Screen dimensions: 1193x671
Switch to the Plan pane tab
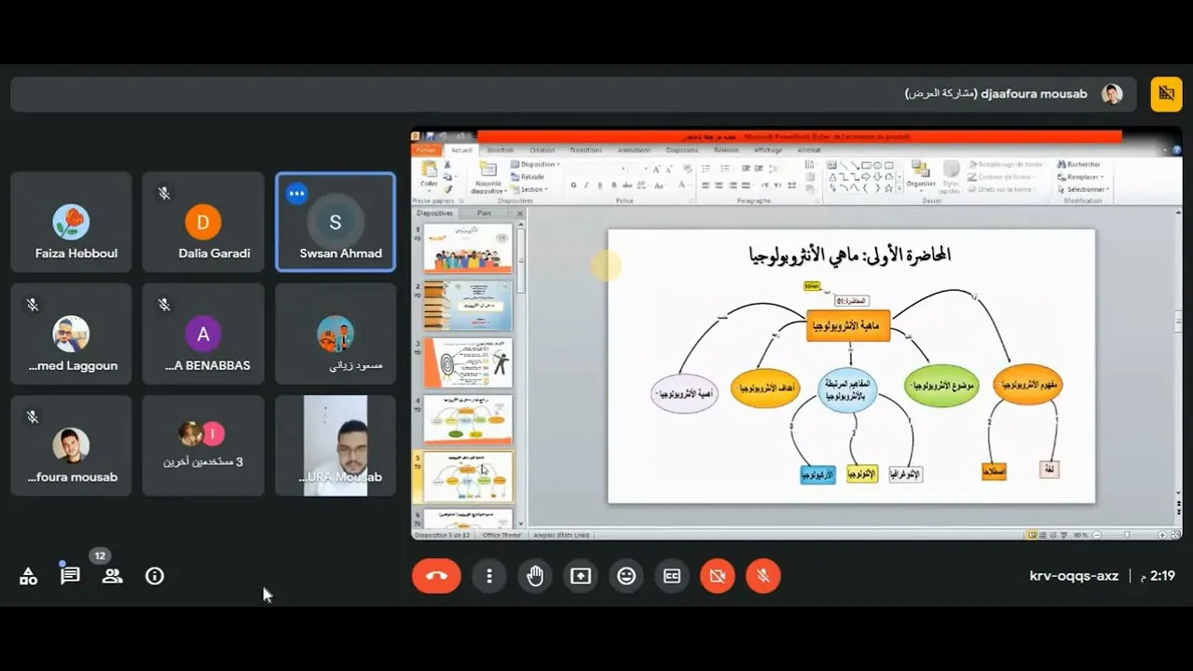(x=484, y=213)
